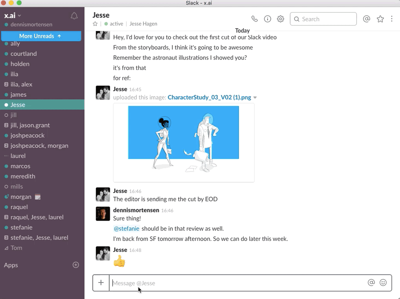Screen dimensions: 400x299
Task: Switch to the holden conversation
Action: pyautogui.click(x=42, y=64)
